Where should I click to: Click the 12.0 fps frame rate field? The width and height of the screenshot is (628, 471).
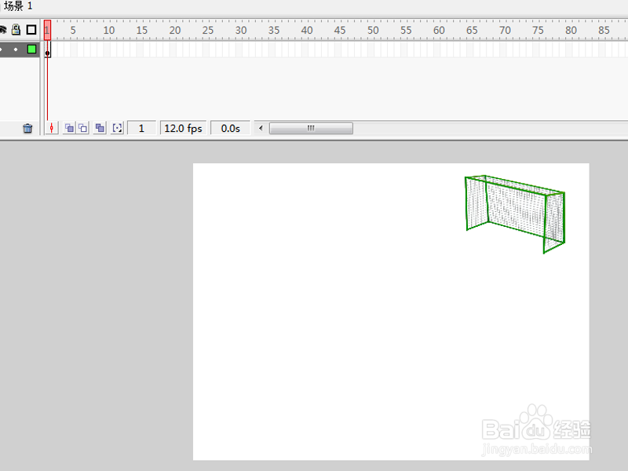184,128
